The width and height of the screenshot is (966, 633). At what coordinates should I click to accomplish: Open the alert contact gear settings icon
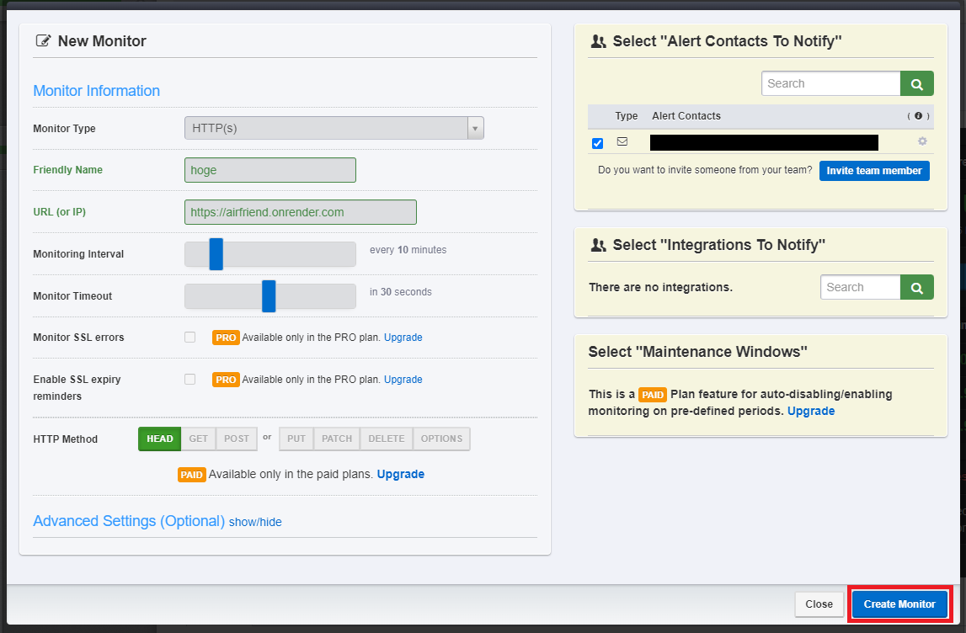point(922,141)
